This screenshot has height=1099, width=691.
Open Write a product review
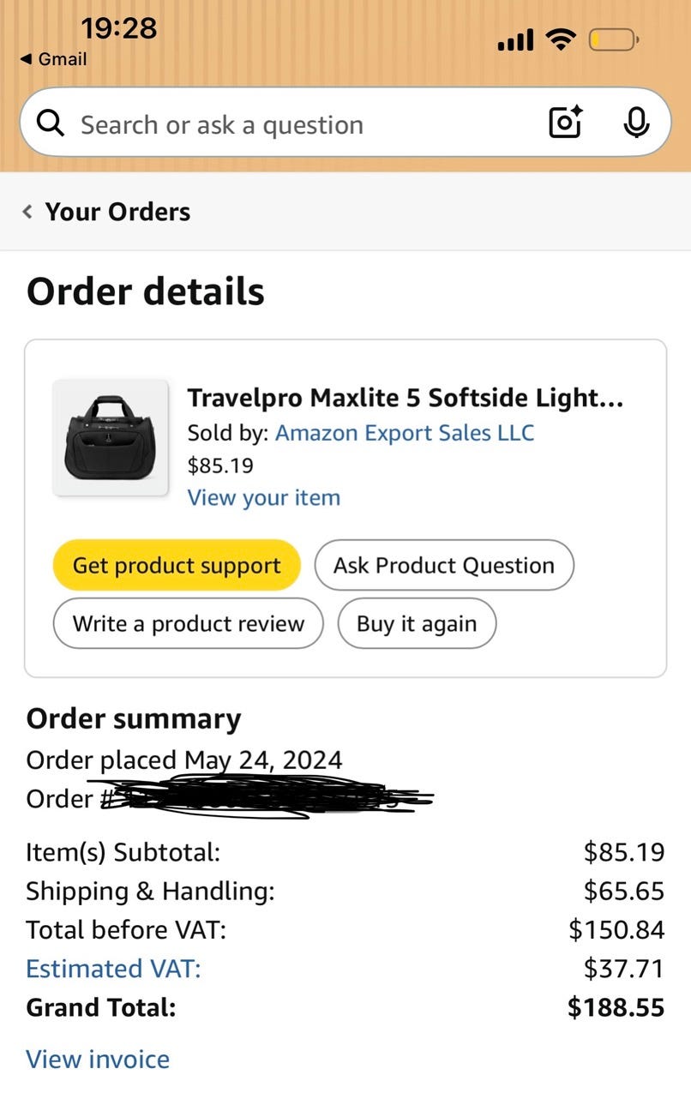(188, 623)
